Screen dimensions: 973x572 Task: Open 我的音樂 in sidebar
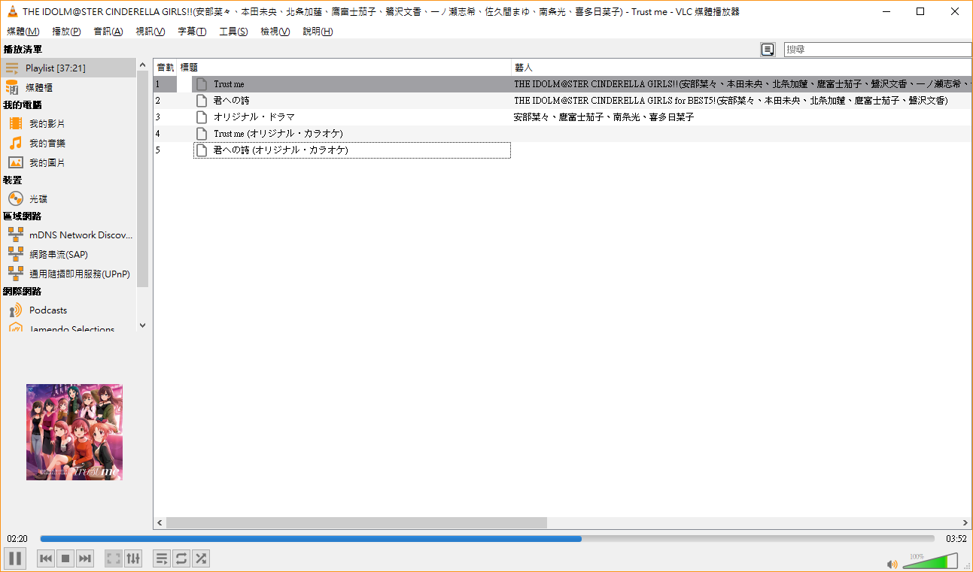point(68,143)
